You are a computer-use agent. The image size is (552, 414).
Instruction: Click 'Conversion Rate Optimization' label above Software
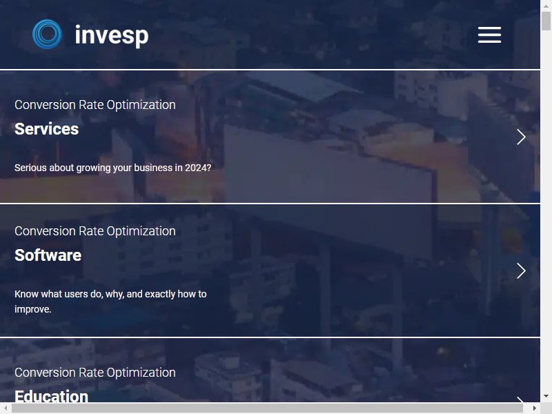(x=95, y=231)
